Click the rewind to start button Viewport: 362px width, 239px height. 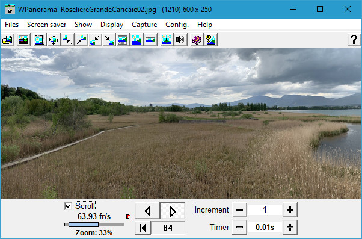[x=143, y=228]
